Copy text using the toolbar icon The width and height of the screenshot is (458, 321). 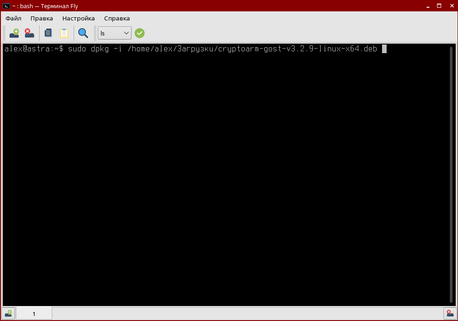point(48,33)
